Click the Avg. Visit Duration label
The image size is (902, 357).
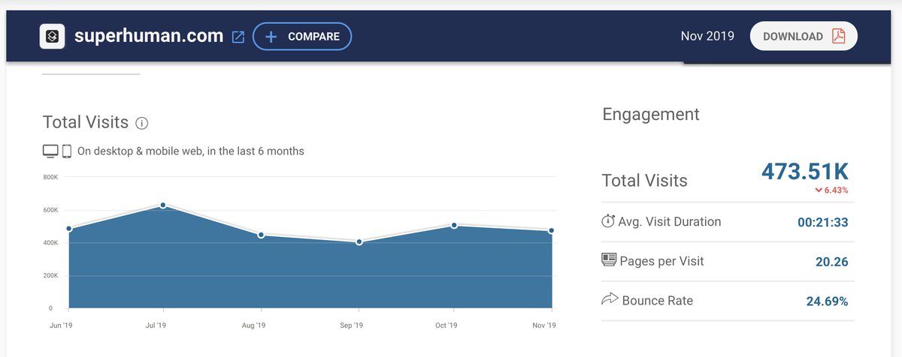pos(670,222)
